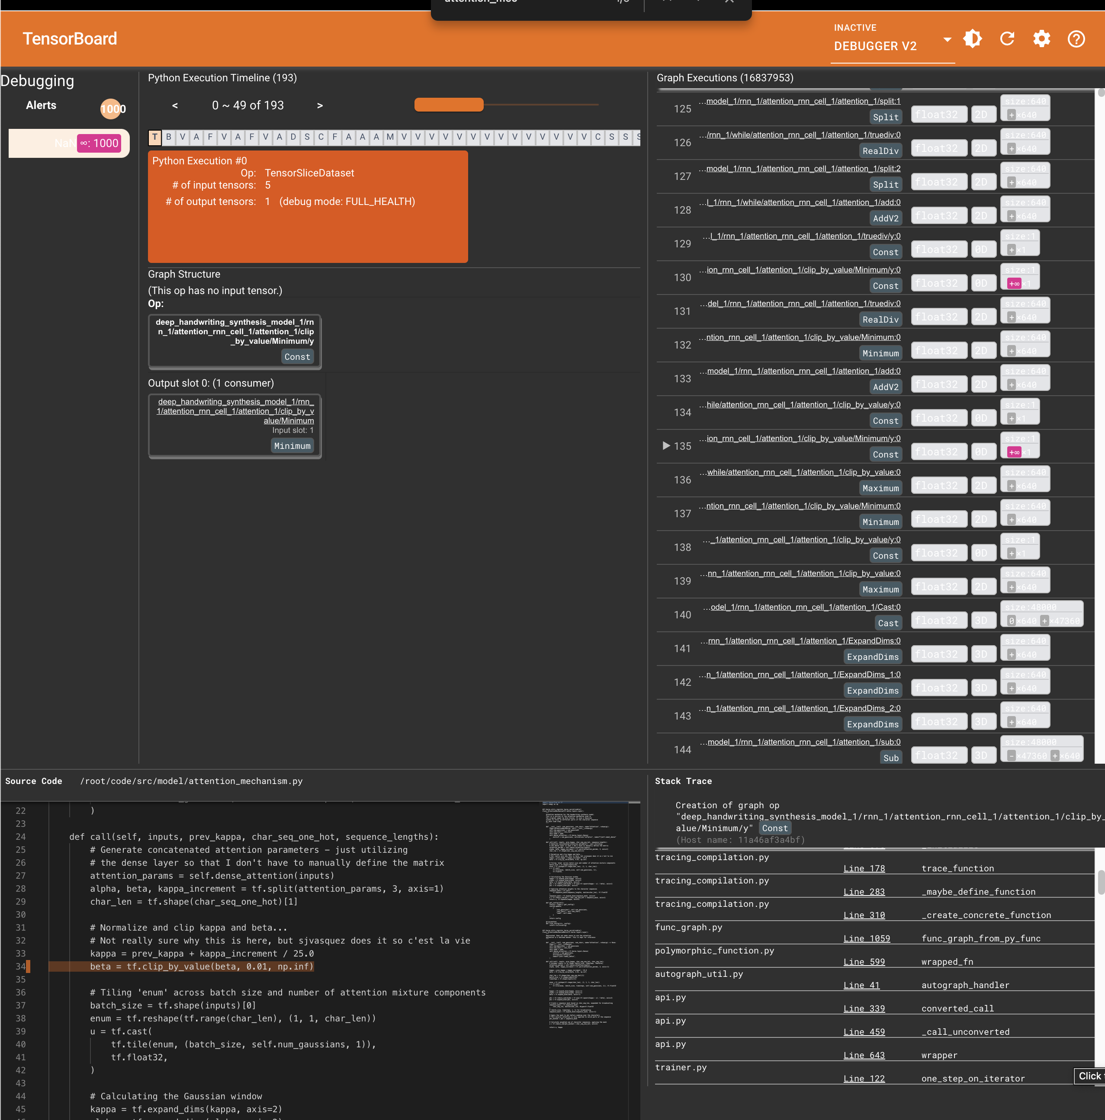Select timeline execution box labeled T
This screenshot has width=1105, height=1120.
tap(155, 137)
